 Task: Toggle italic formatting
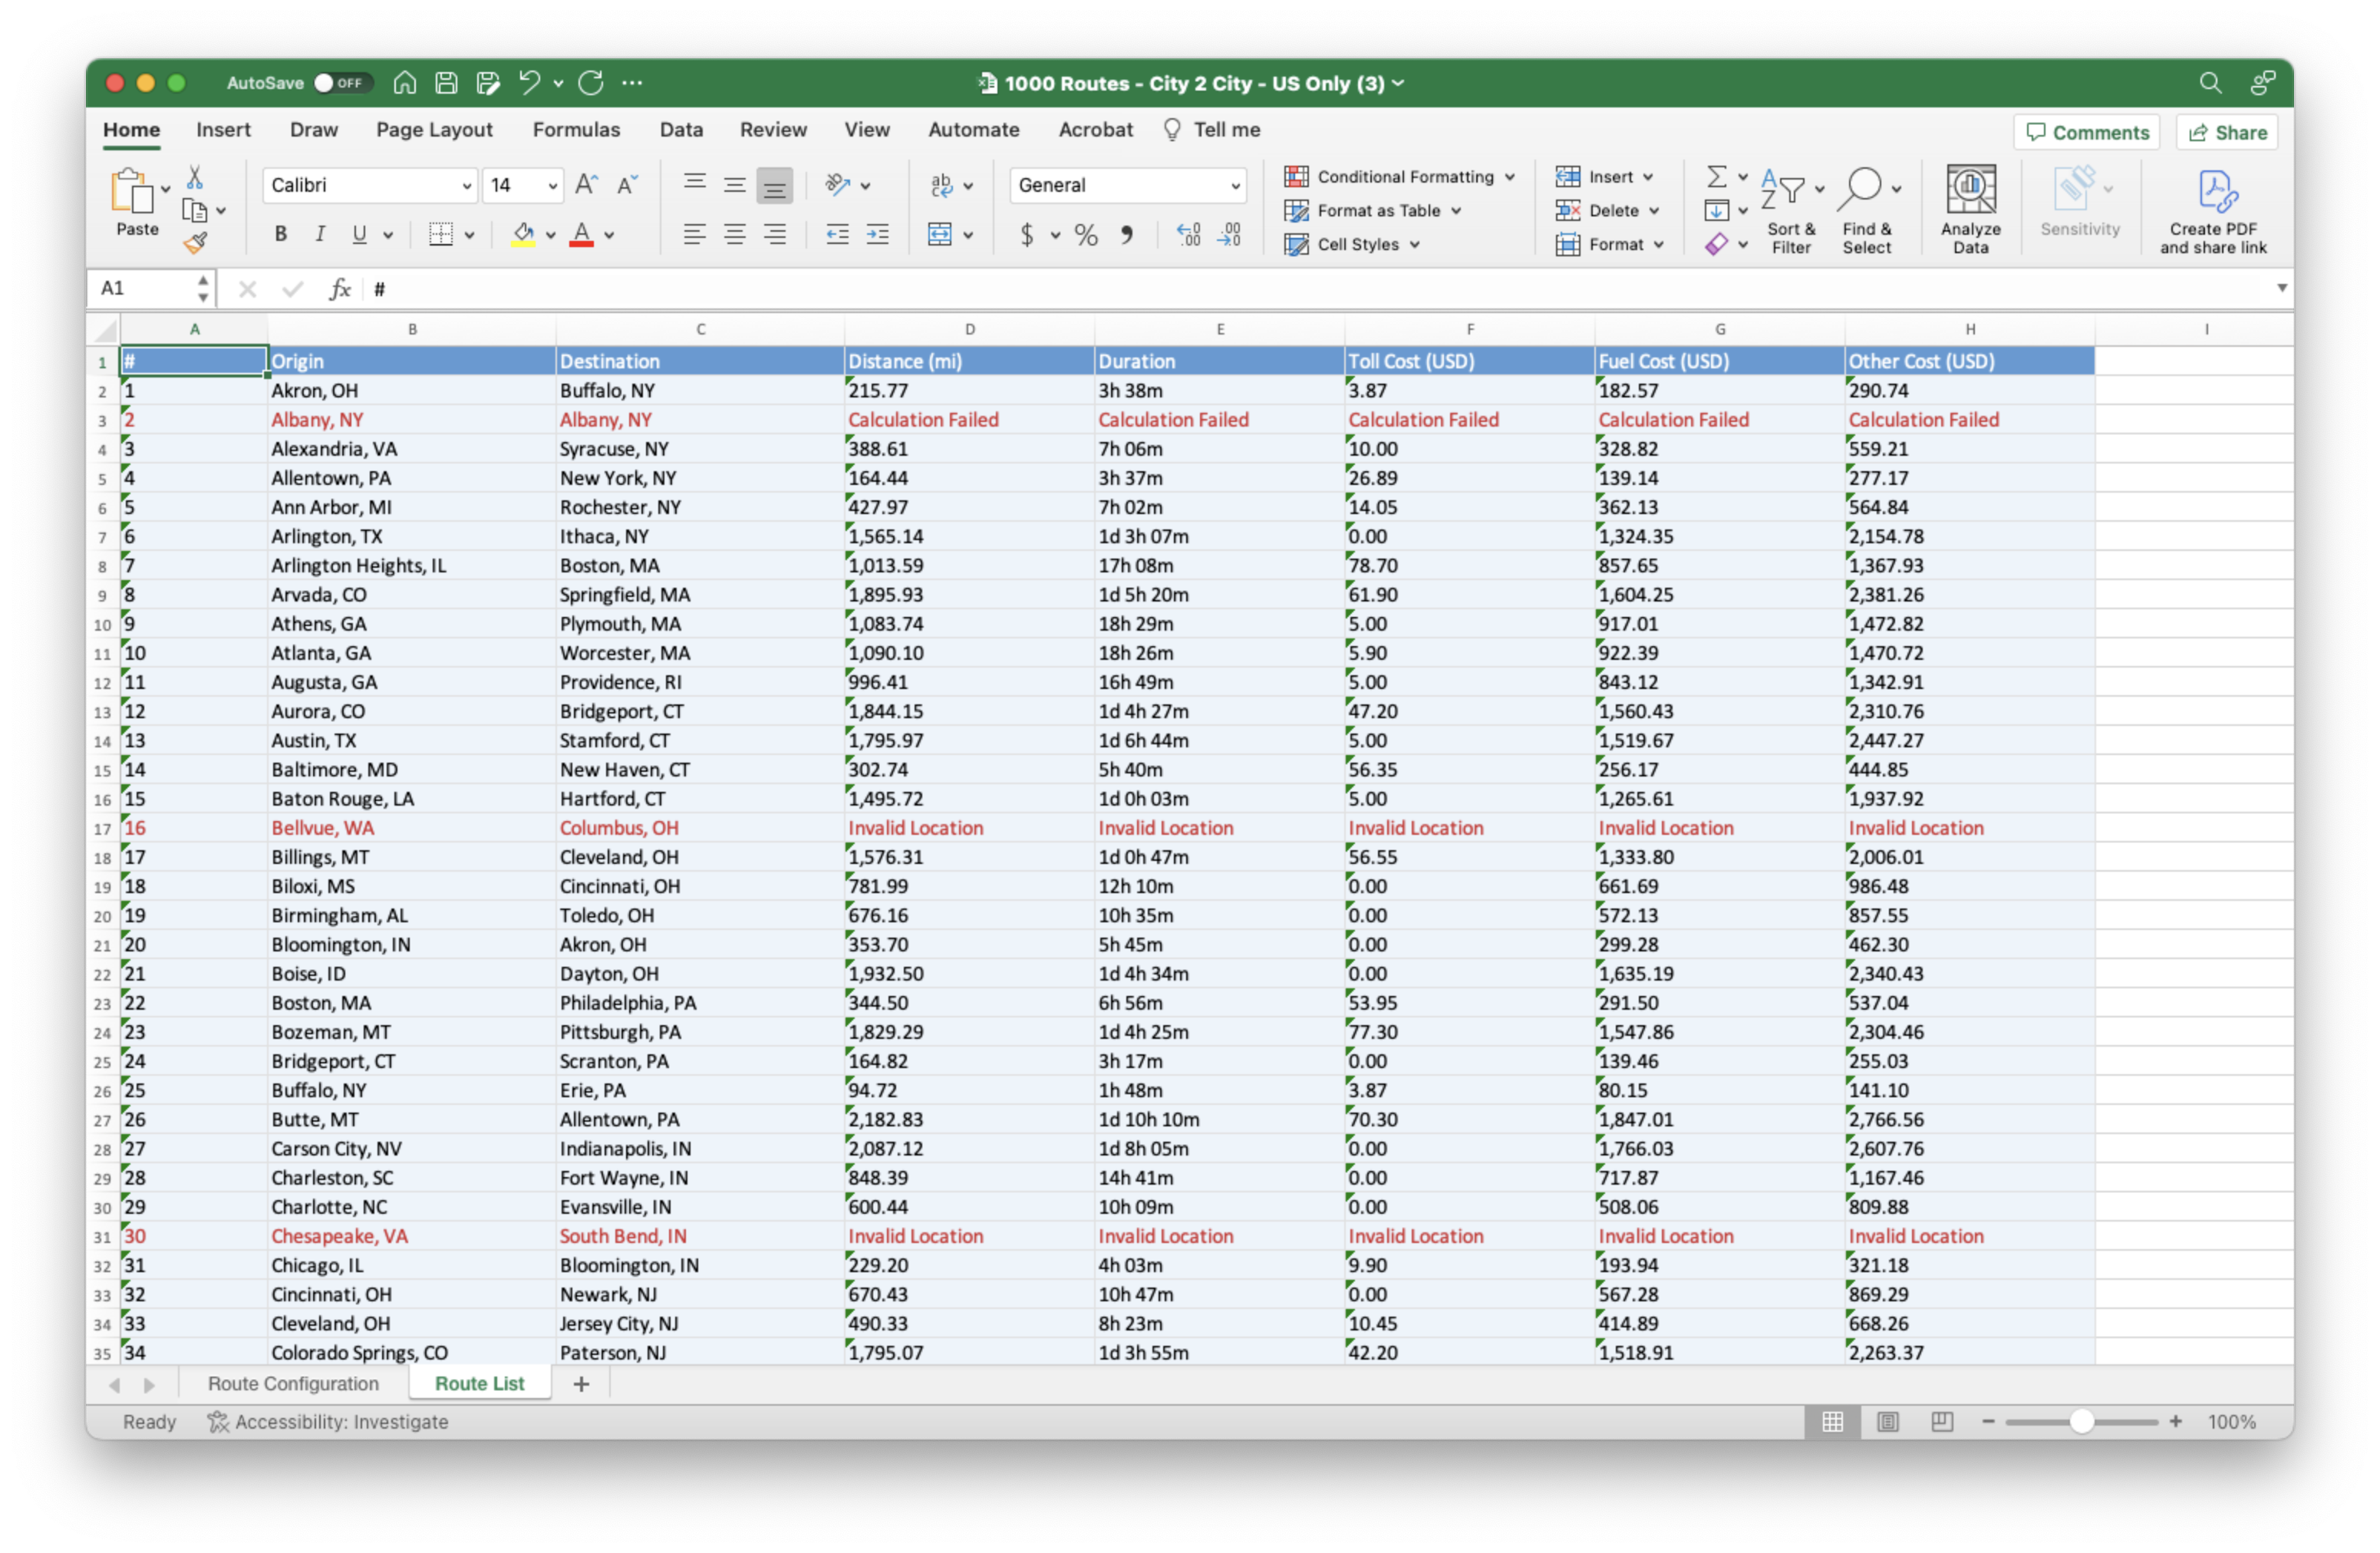coord(320,234)
